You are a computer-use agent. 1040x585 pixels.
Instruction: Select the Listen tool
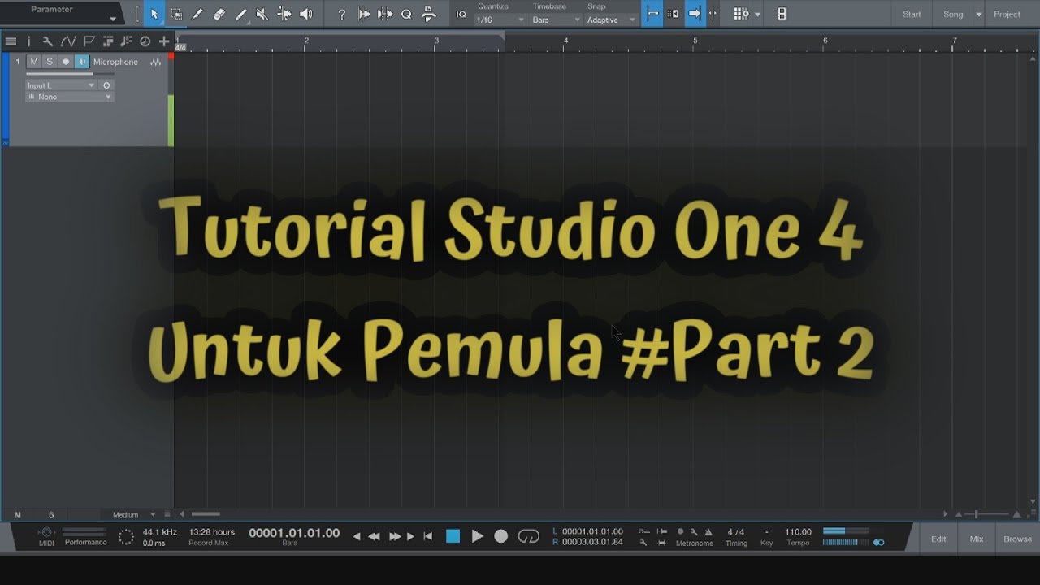(305, 14)
